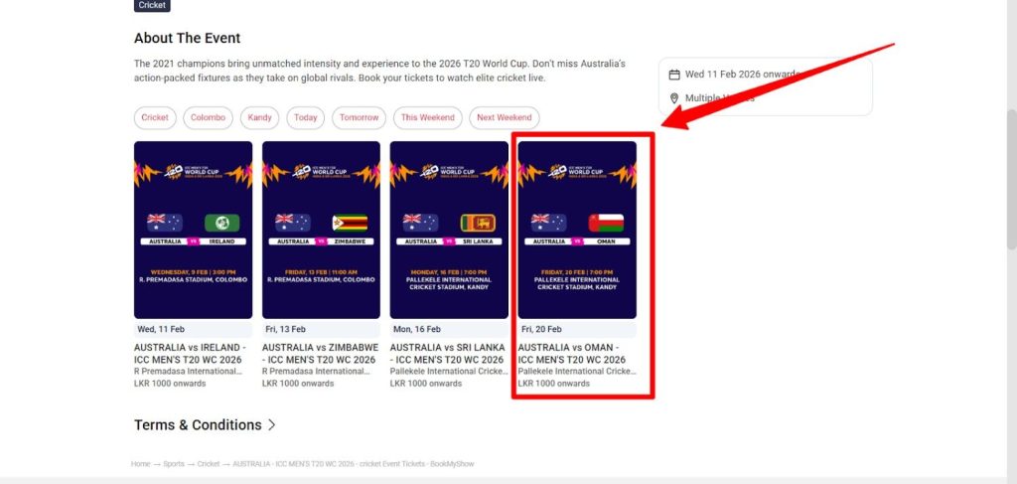The height and width of the screenshot is (484, 1017).
Task: Open Australia vs Oman match poster
Action: (x=577, y=230)
